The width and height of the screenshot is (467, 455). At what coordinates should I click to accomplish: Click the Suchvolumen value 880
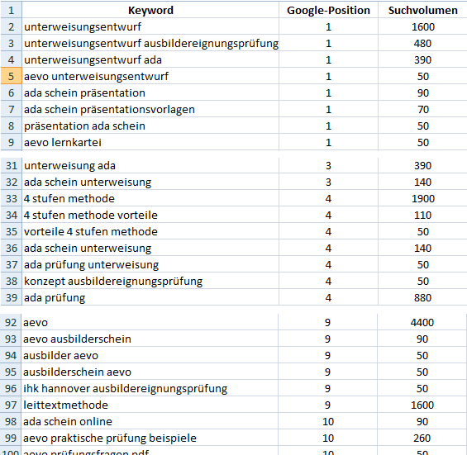click(x=422, y=298)
